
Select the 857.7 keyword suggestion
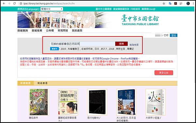(104, 49)
